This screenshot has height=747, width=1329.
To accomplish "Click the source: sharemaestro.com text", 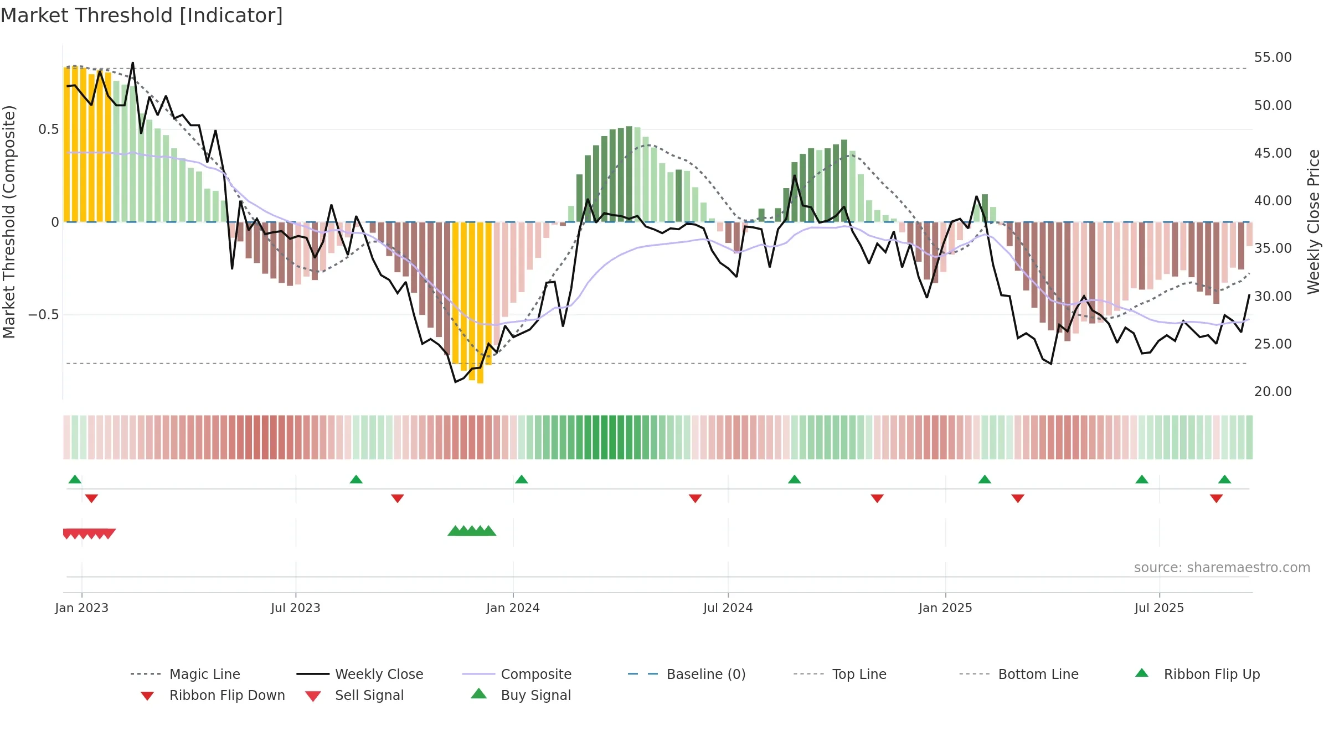I will tap(1222, 568).
